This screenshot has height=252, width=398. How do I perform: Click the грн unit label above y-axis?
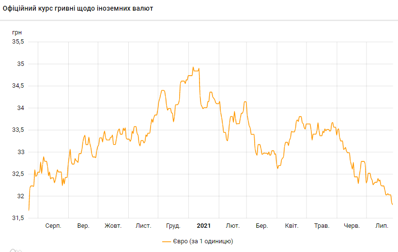pos(17,31)
